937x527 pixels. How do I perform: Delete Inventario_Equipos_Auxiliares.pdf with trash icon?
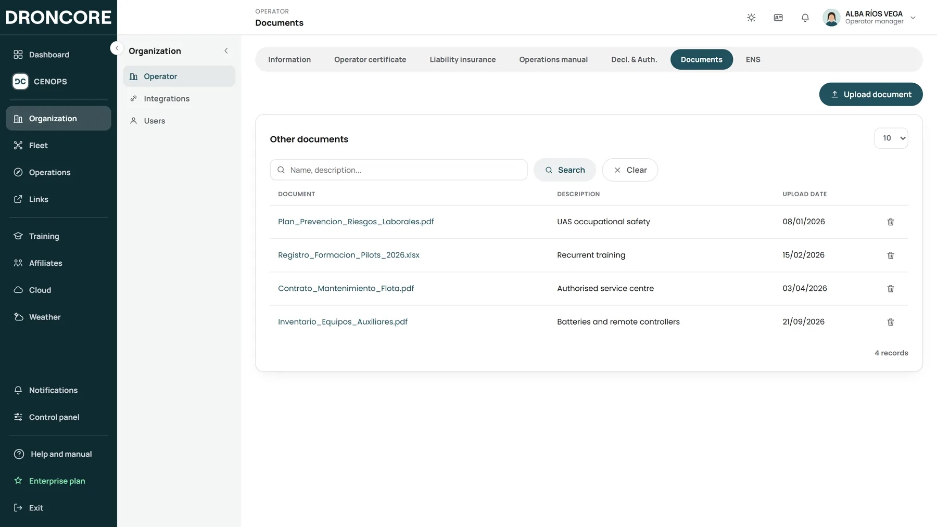point(891,322)
